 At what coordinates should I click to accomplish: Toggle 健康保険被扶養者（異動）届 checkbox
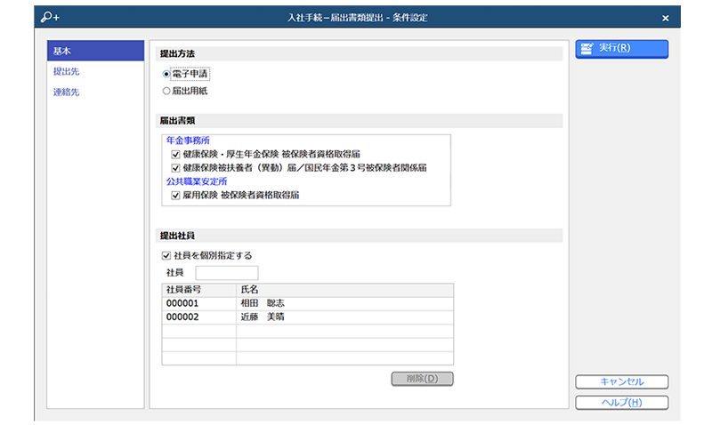[x=175, y=167]
